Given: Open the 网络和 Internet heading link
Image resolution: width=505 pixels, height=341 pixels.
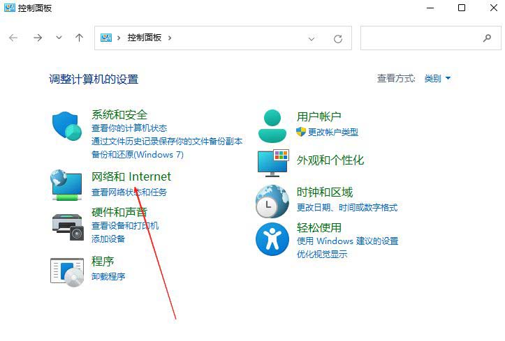Looking at the screenshot, I should (x=131, y=177).
